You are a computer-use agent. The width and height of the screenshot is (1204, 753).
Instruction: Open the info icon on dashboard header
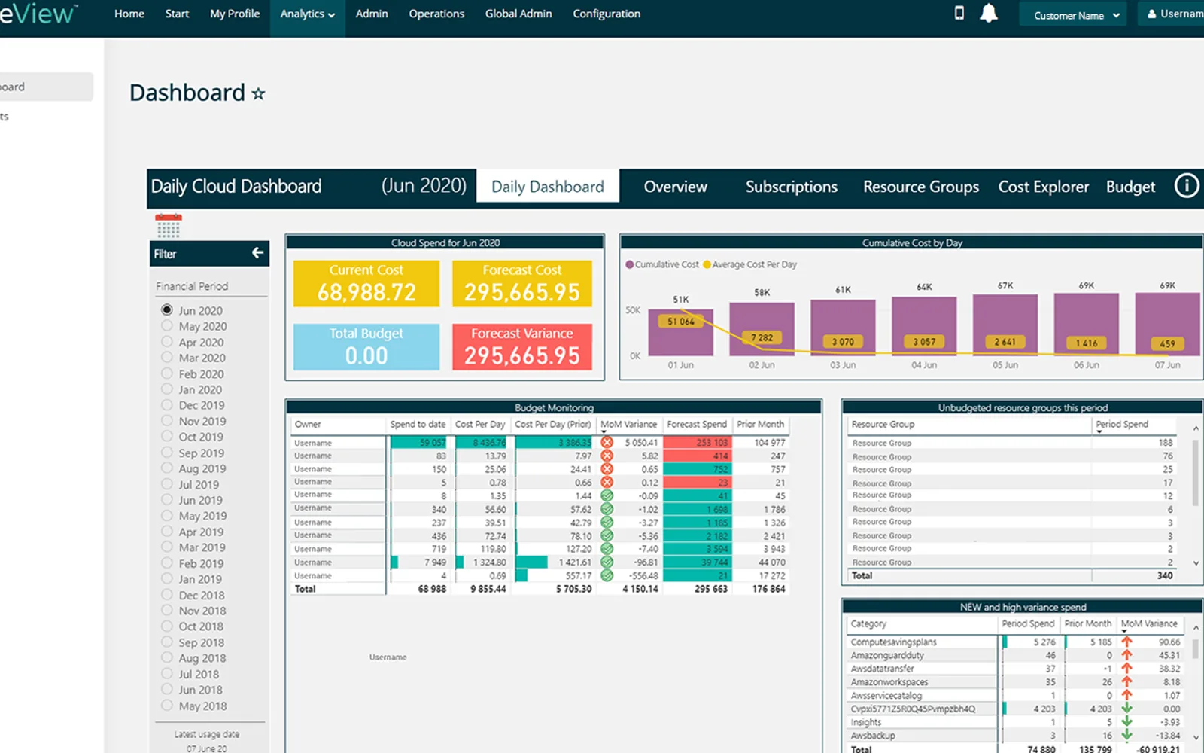(x=1187, y=185)
